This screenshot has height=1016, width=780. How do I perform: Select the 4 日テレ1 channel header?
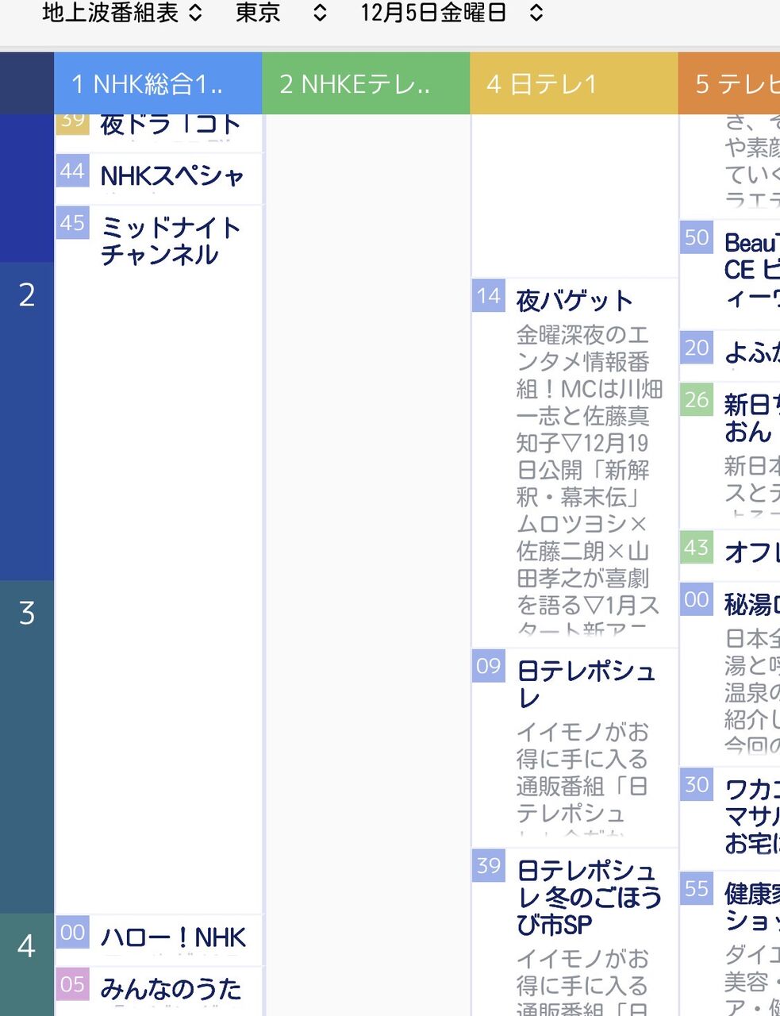click(x=574, y=83)
